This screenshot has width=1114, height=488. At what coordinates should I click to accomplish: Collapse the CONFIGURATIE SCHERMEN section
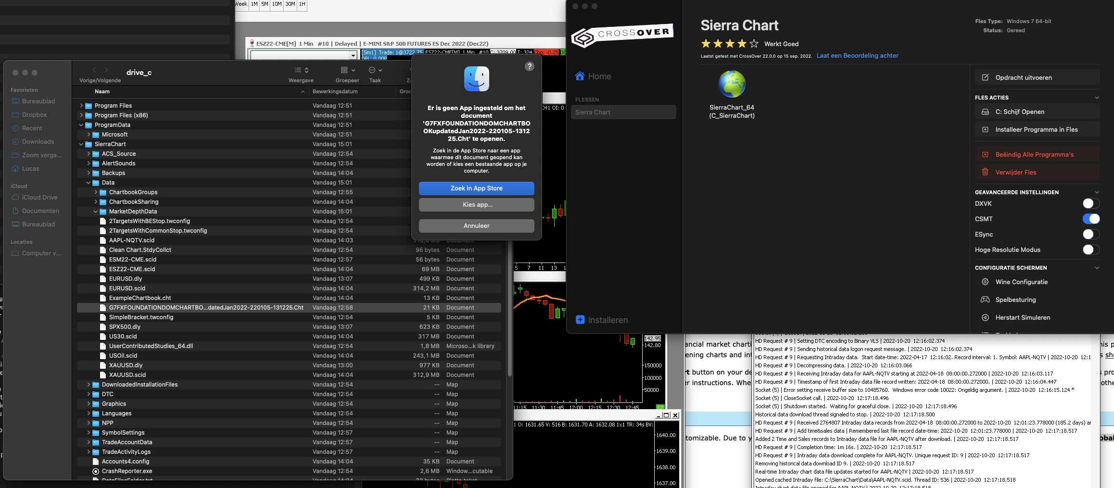[1097, 268]
